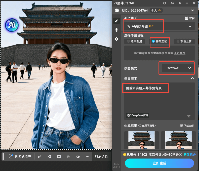199x171 pixels.
Task: Click the fill adjustment half-circle icon
Action: click(x=78, y=156)
